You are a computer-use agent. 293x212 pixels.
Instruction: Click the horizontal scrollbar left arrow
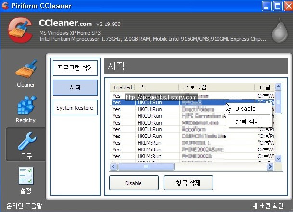[x=114, y=166]
